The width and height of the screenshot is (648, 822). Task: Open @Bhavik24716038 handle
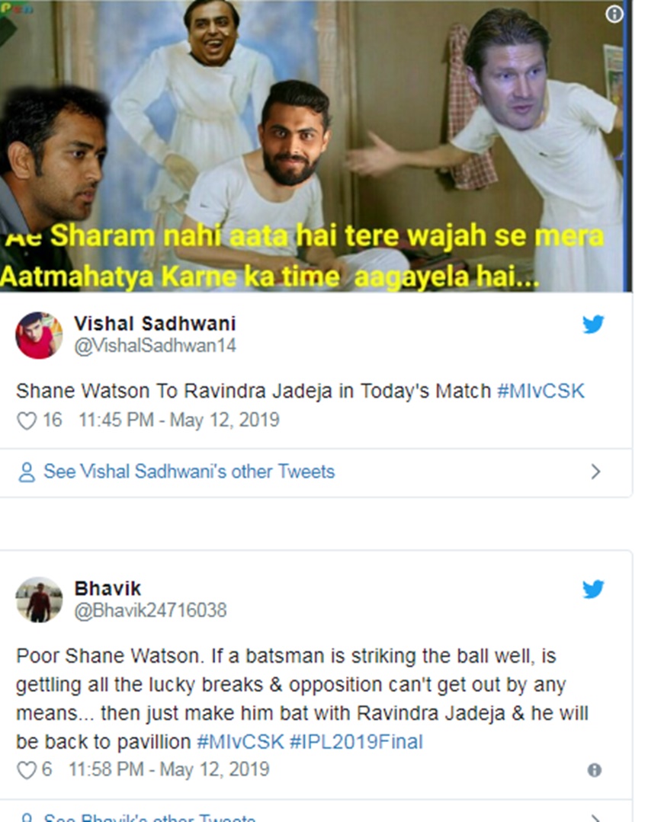[150, 610]
